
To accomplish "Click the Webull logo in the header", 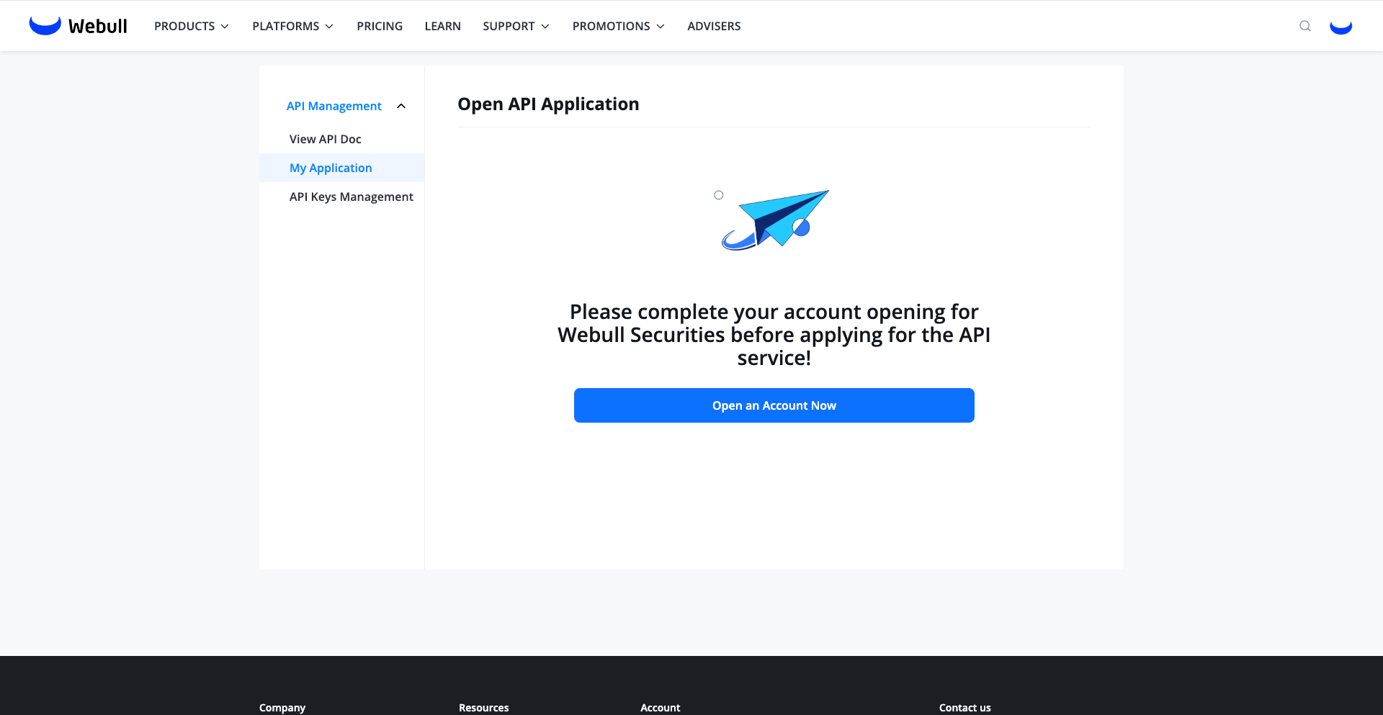I will click(x=78, y=26).
